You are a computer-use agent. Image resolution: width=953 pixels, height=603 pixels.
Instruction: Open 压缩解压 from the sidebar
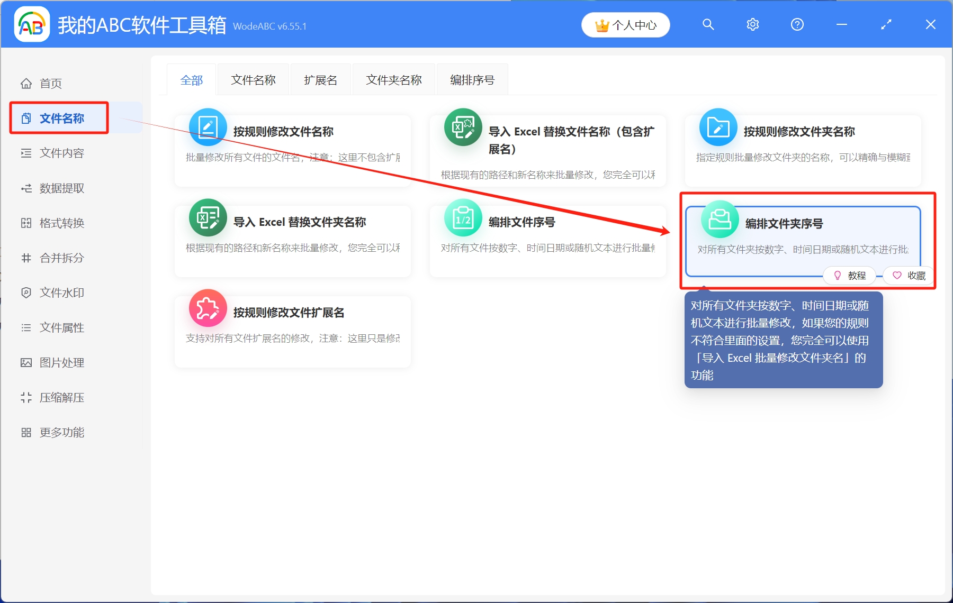click(x=61, y=397)
